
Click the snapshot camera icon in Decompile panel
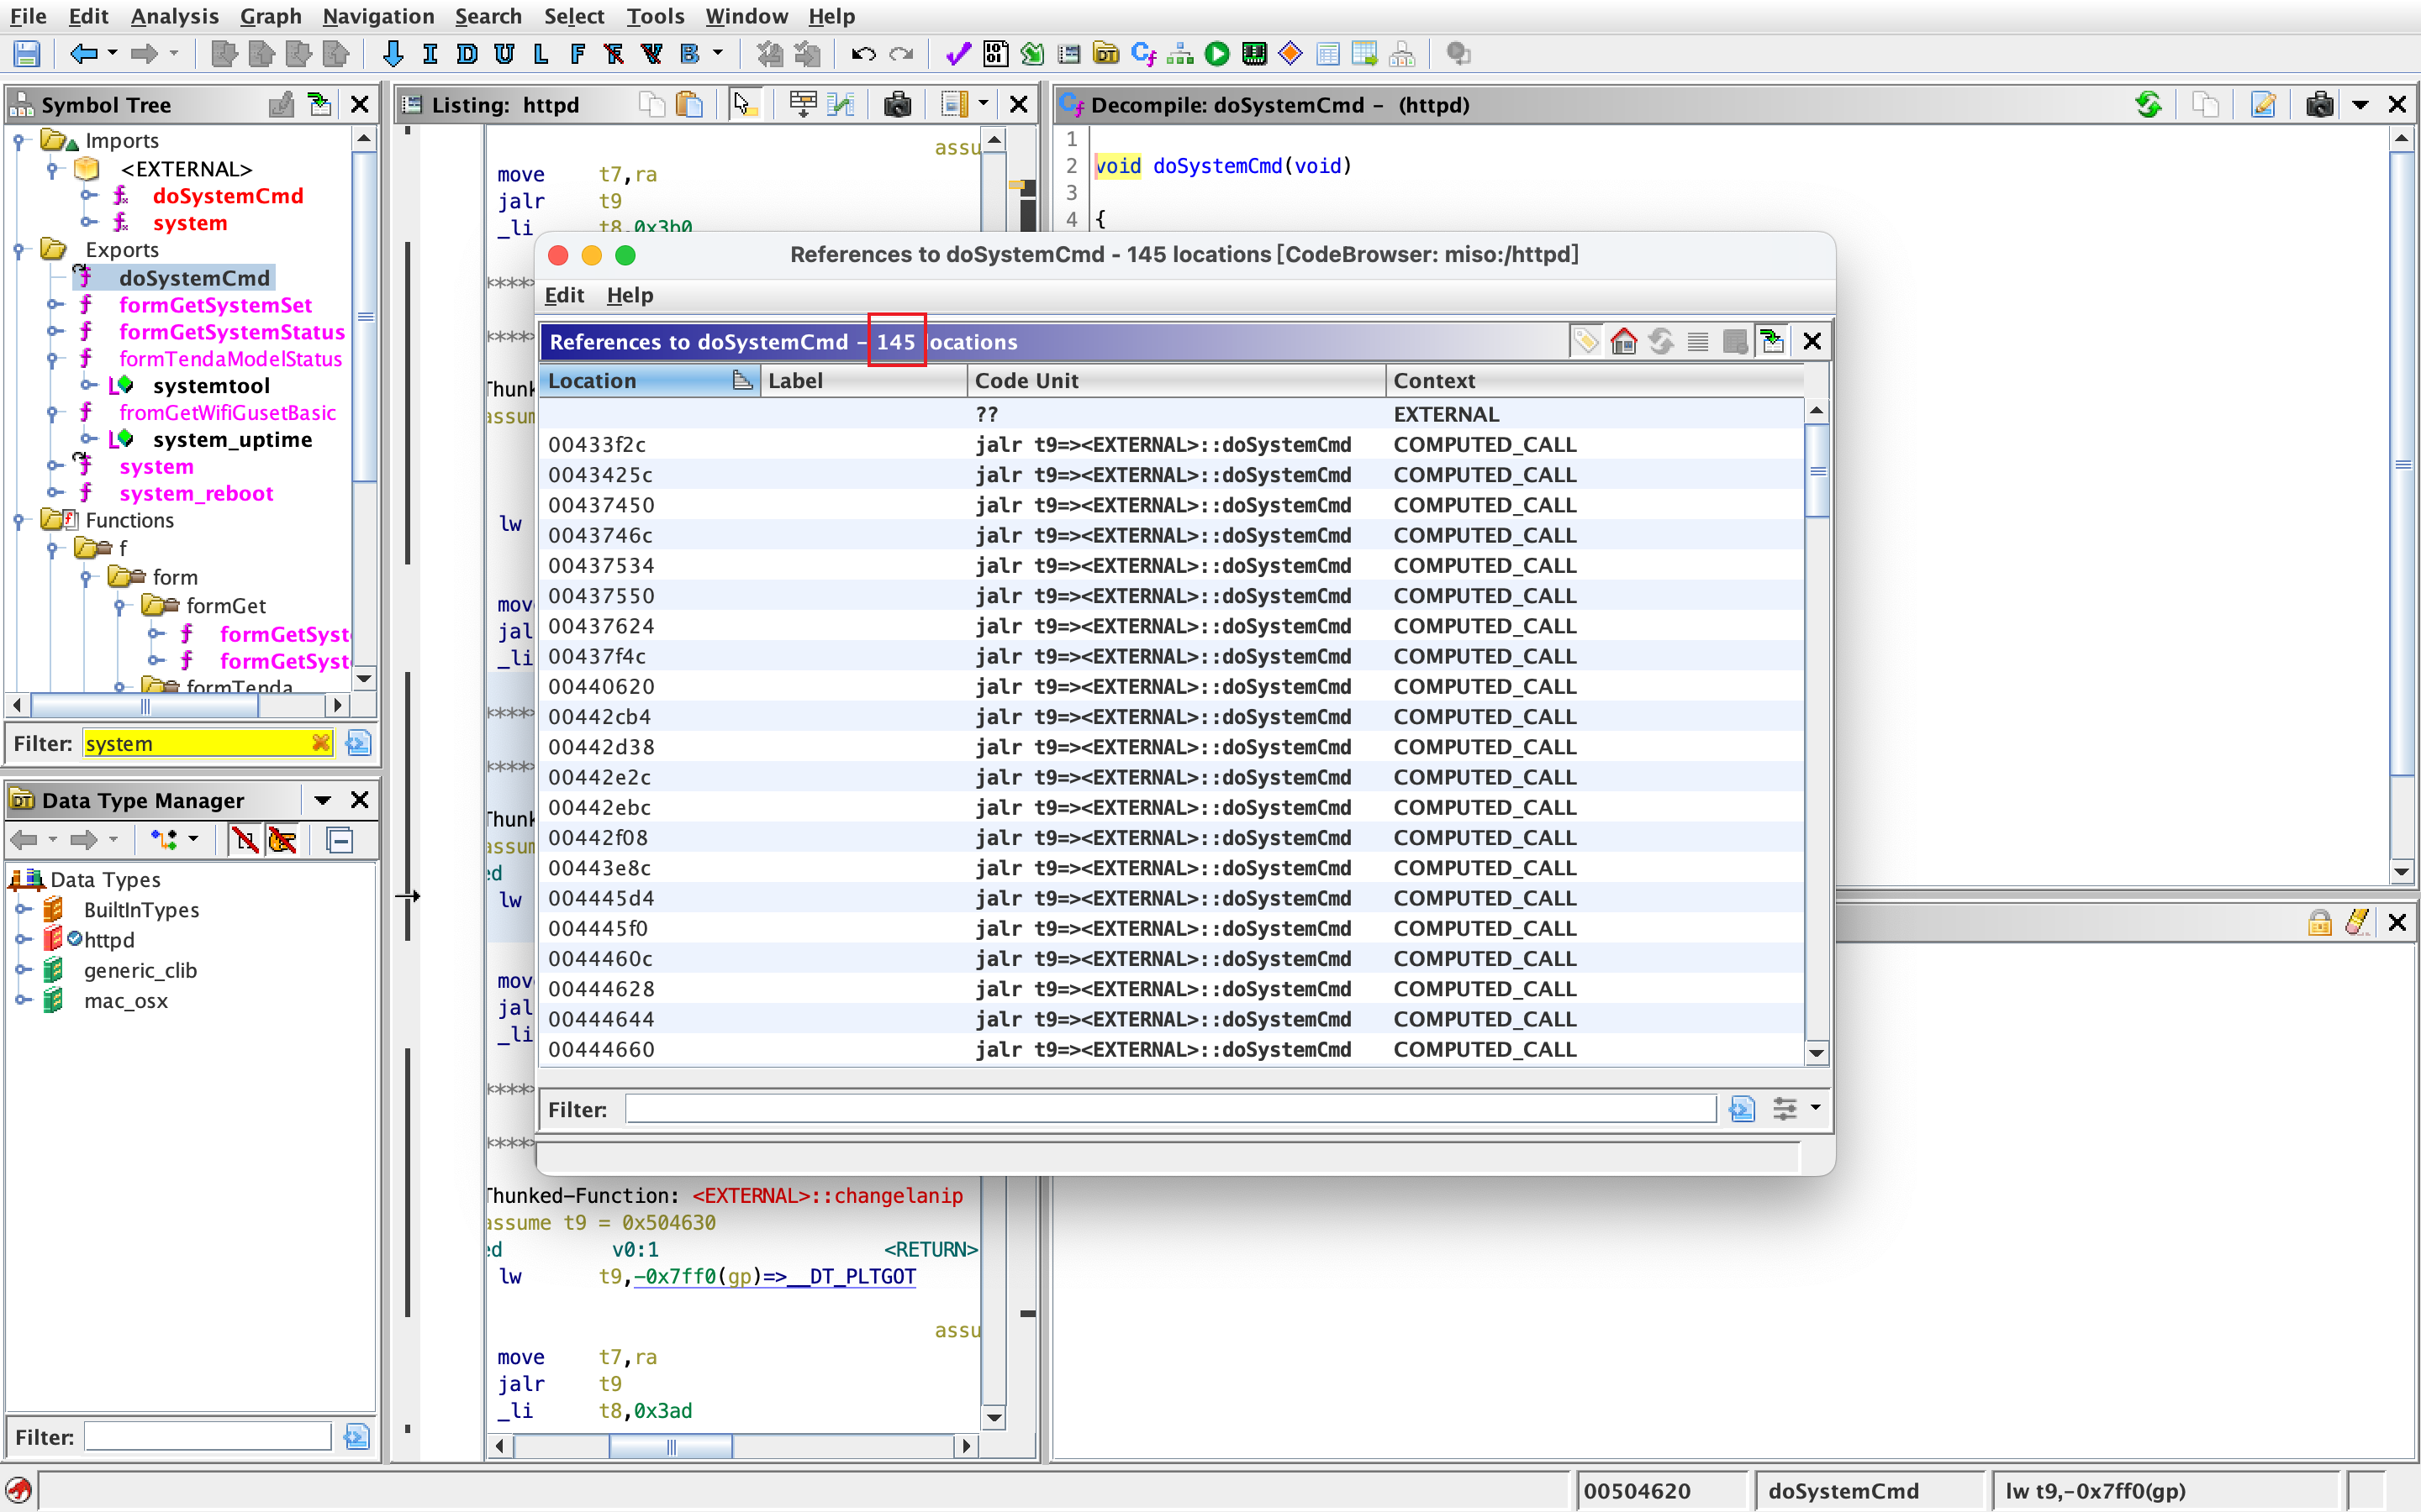2319,105
